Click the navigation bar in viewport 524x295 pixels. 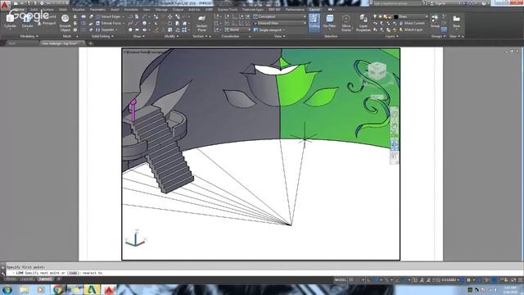tap(395, 135)
